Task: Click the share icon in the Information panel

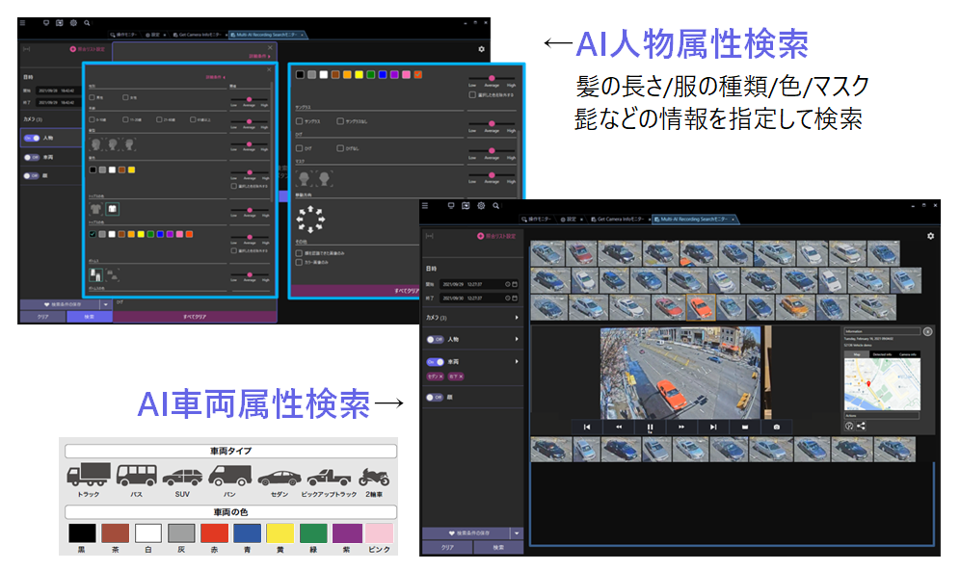Action: [x=861, y=426]
